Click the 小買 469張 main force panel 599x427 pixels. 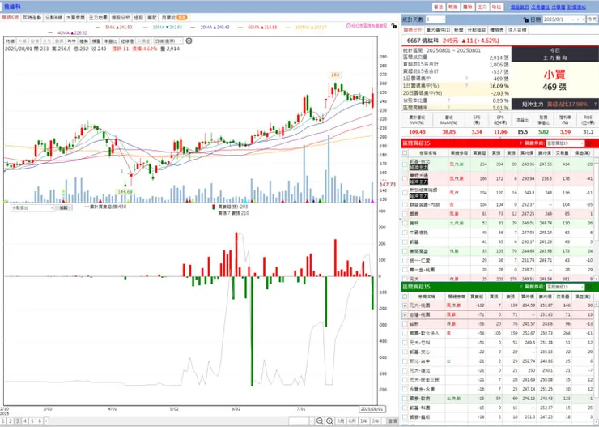pos(554,80)
